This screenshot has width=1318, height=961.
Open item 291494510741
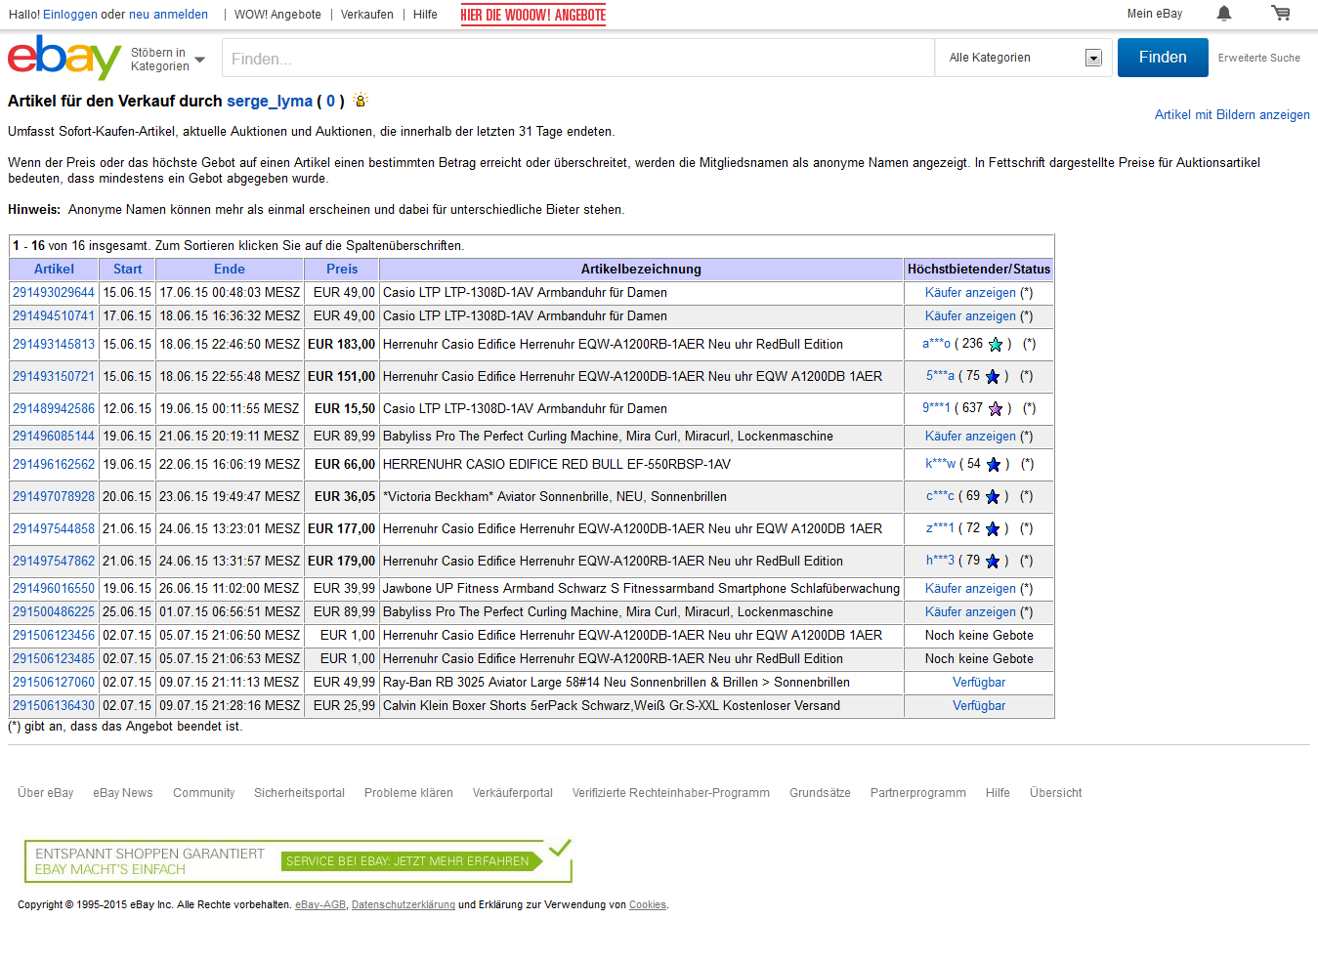pyautogui.click(x=54, y=315)
